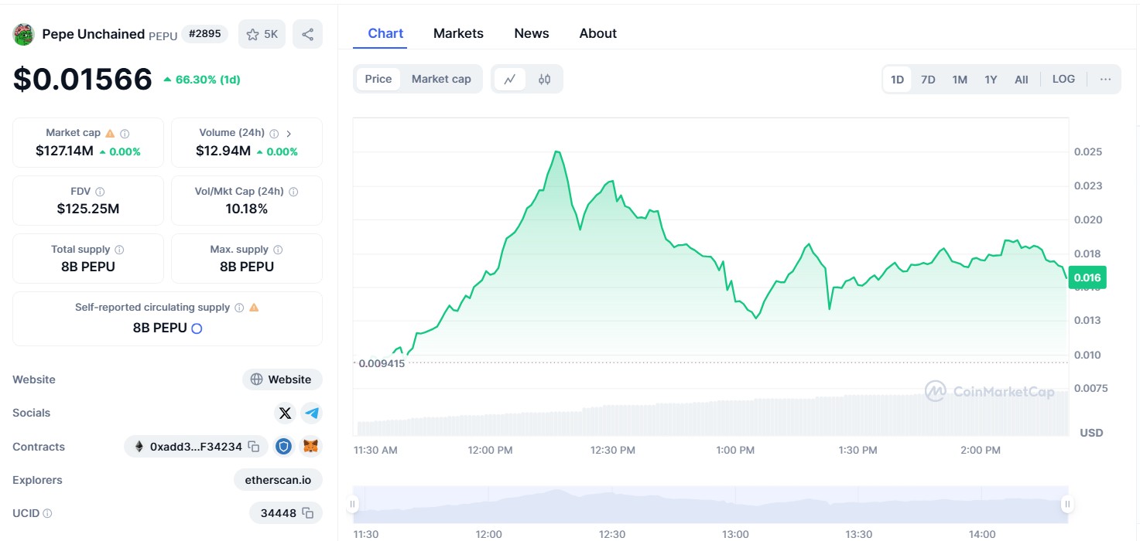
Task: Open Max. supply info icon
Action: tap(278, 250)
